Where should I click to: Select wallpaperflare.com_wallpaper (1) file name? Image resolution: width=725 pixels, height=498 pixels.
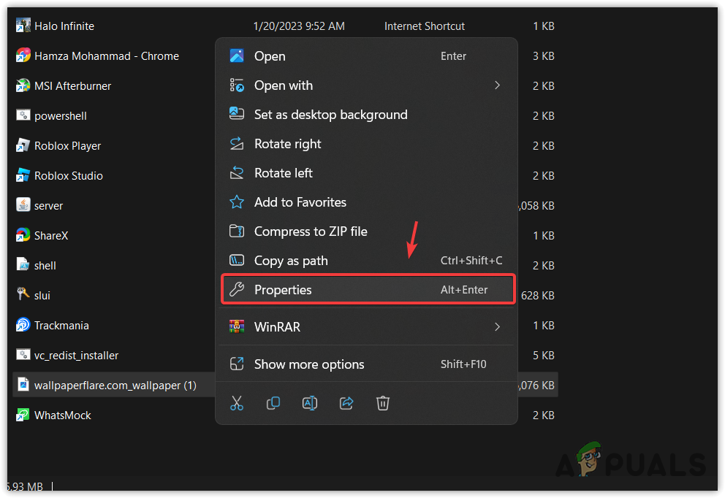[x=115, y=386]
